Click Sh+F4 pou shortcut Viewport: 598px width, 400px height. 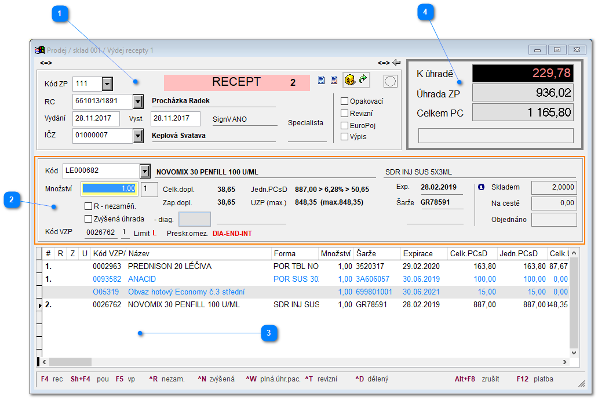tap(90, 379)
